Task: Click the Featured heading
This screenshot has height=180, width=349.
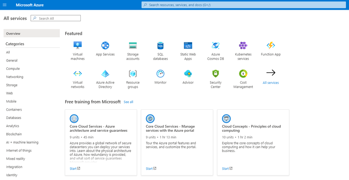Action: click(x=74, y=33)
